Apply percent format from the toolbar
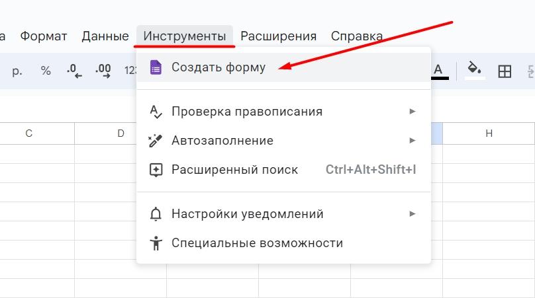 [x=46, y=71]
